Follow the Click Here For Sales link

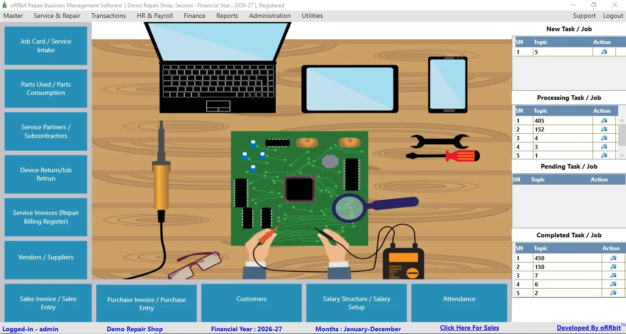pyautogui.click(x=470, y=328)
